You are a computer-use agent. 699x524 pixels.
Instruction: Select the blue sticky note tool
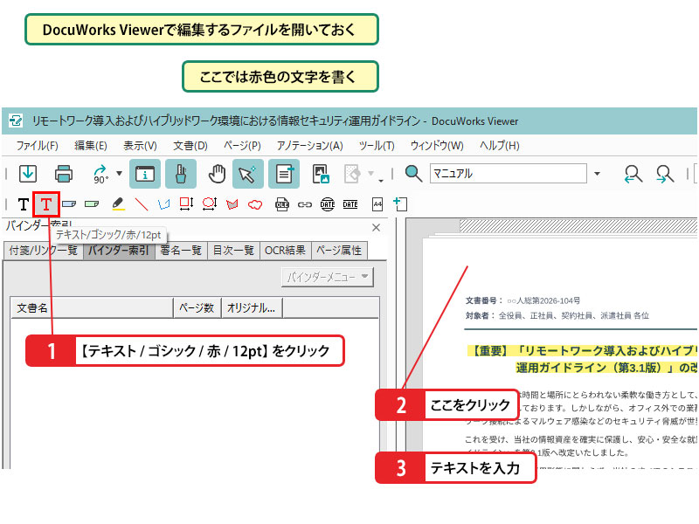pos(69,204)
